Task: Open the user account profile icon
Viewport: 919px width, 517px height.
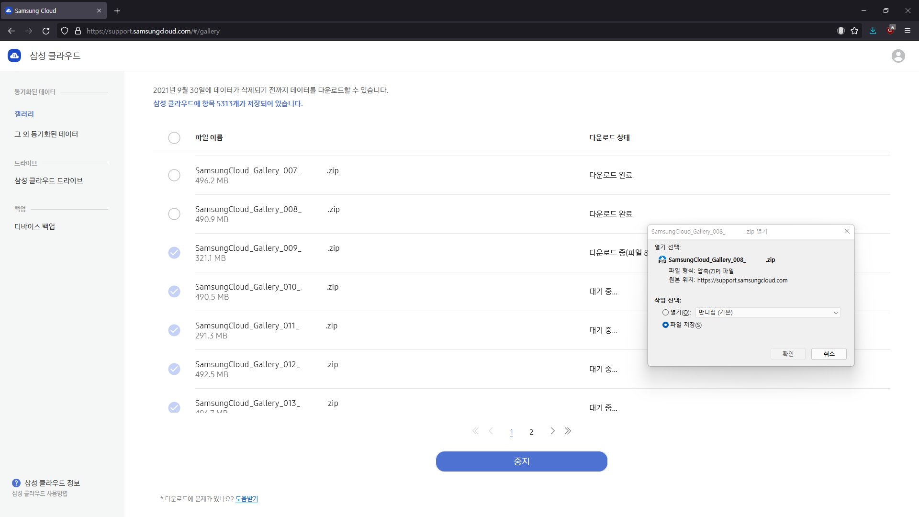Action: 898,56
